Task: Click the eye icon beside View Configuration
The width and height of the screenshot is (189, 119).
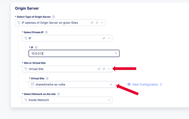Action: click(x=129, y=84)
